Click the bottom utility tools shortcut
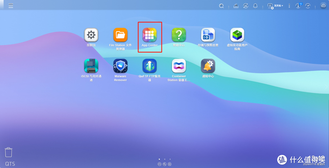329x168 pixels. pyautogui.click(x=164, y=164)
